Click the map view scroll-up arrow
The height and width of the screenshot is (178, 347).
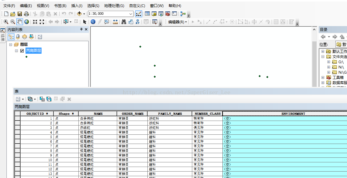click(314, 29)
